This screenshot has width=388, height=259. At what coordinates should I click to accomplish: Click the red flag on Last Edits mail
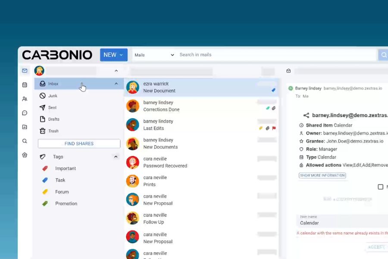(274, 128)
